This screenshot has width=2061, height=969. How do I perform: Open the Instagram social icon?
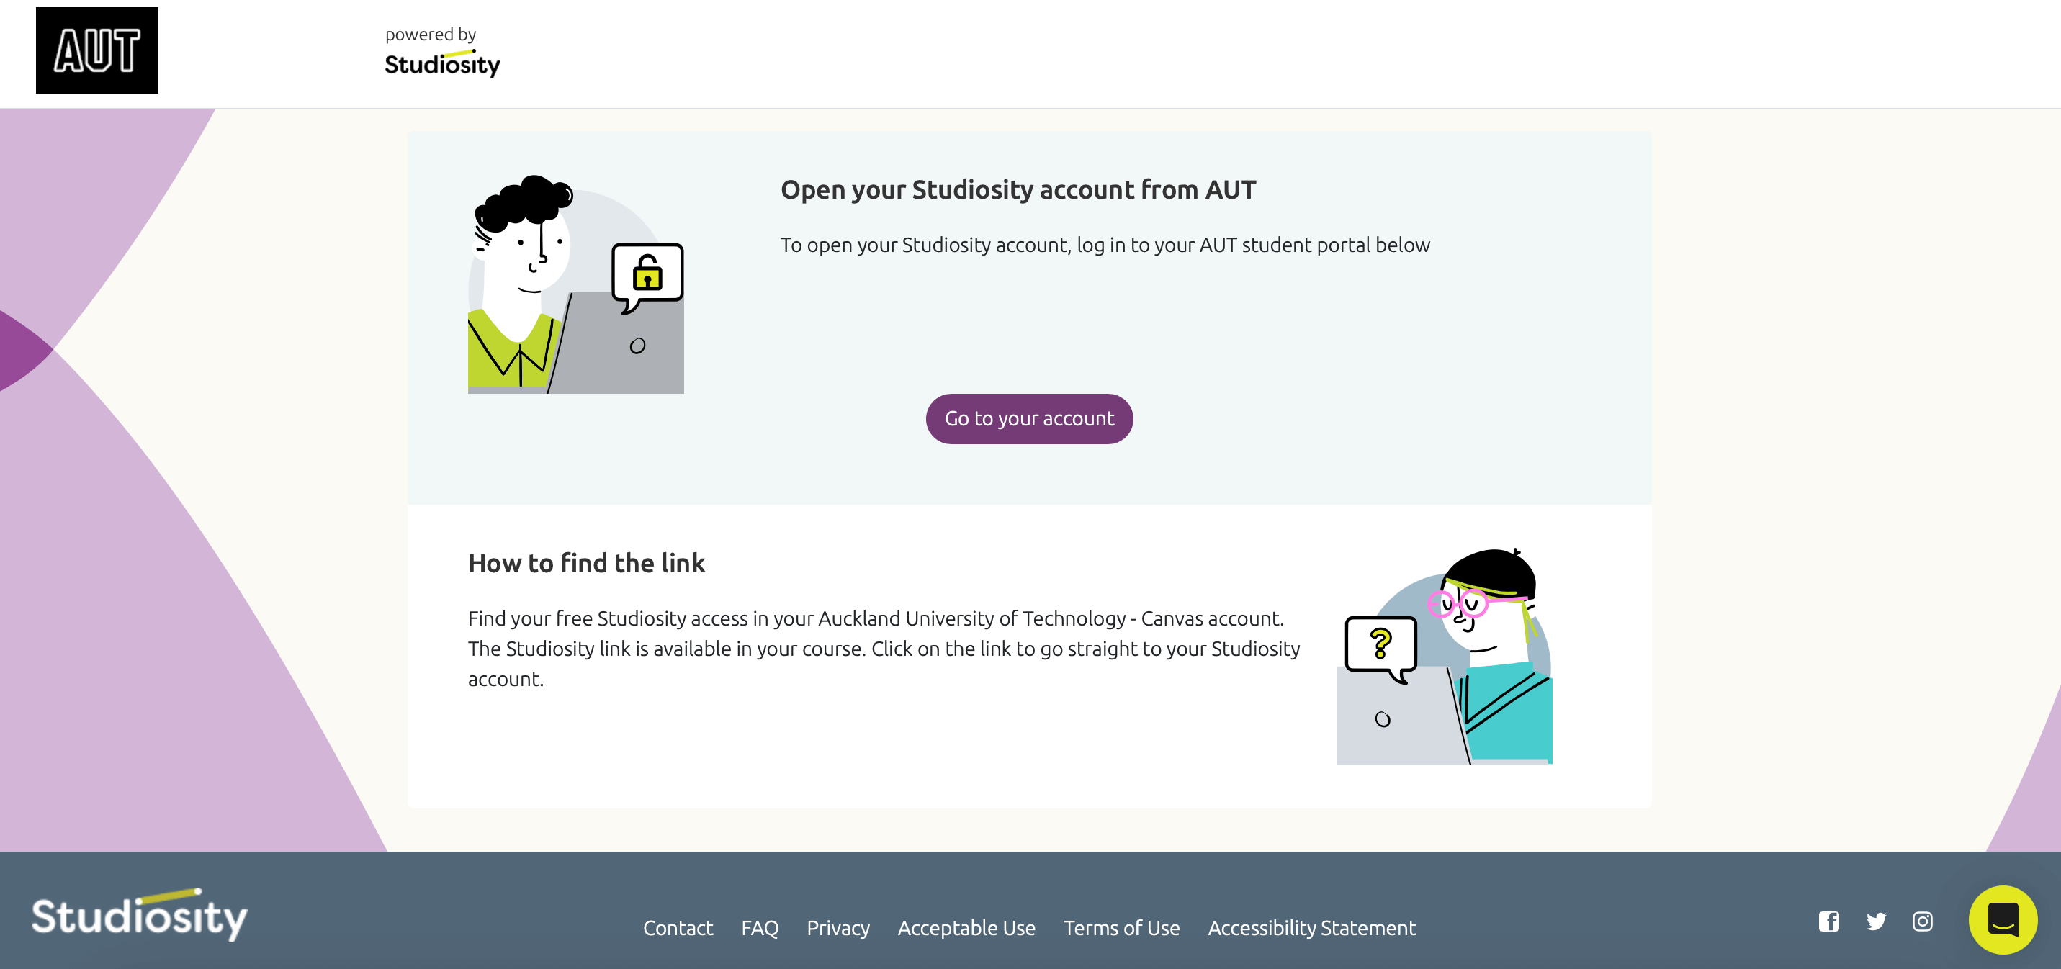coord(1923,921)
